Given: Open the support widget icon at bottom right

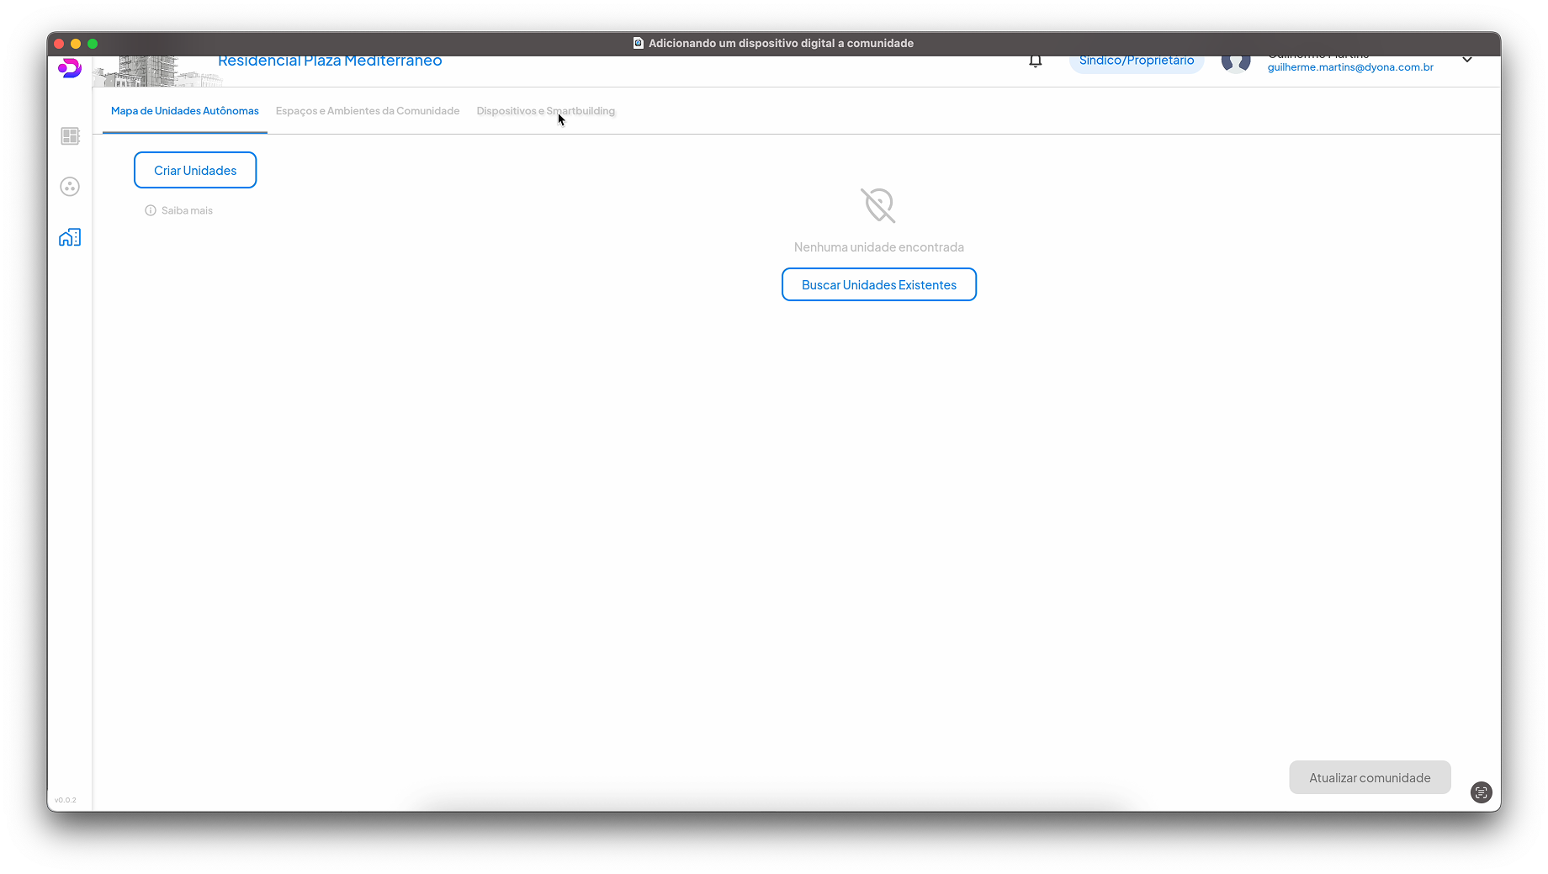Looking at the screenshot, I should click(1481, 792).
